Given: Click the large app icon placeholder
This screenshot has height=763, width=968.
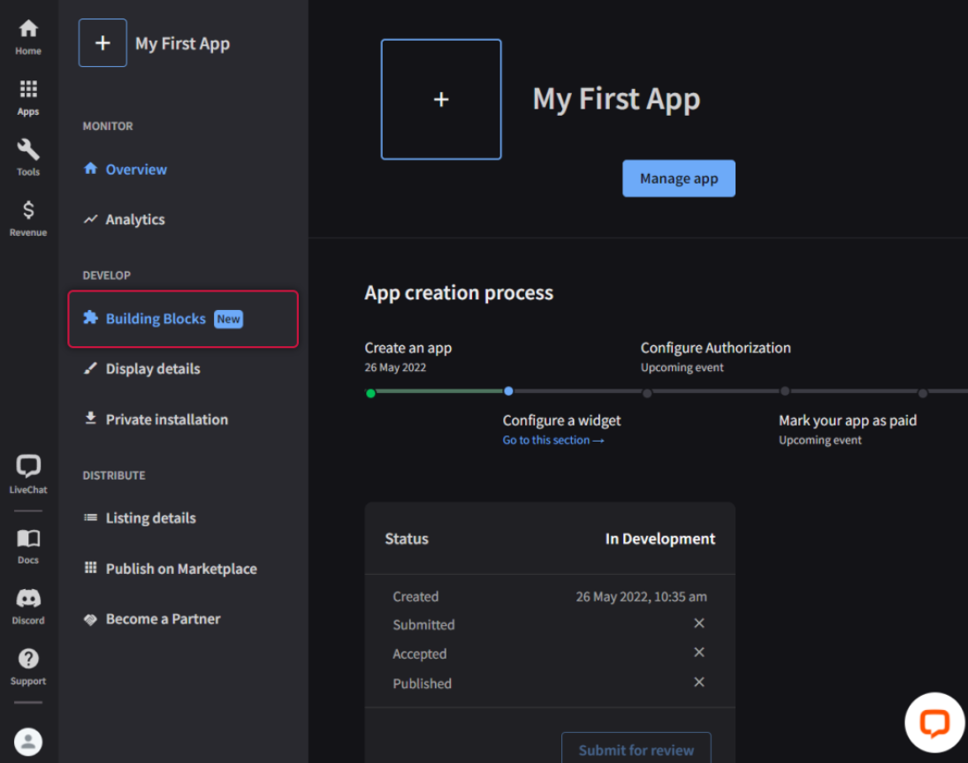Looking at the screenshot, I should [441, 100].
